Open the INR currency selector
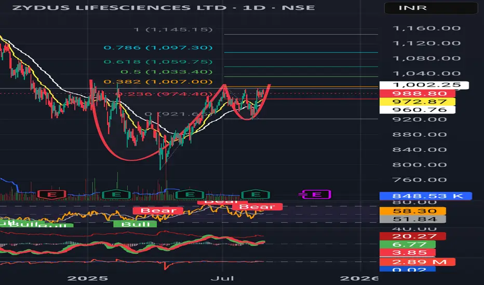The height and width of the screenshot is (285, 484). point(431,8)
